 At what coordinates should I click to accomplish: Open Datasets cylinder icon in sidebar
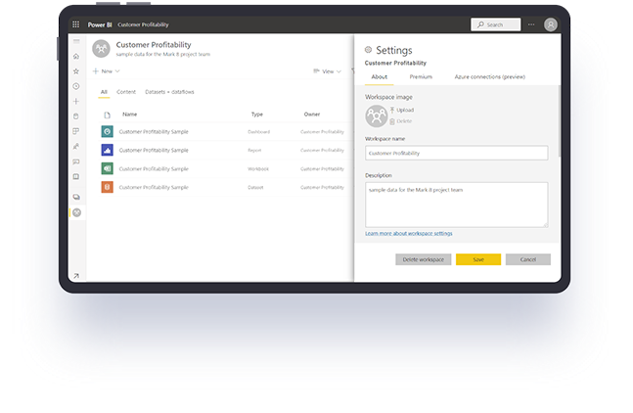pos(76,116)
